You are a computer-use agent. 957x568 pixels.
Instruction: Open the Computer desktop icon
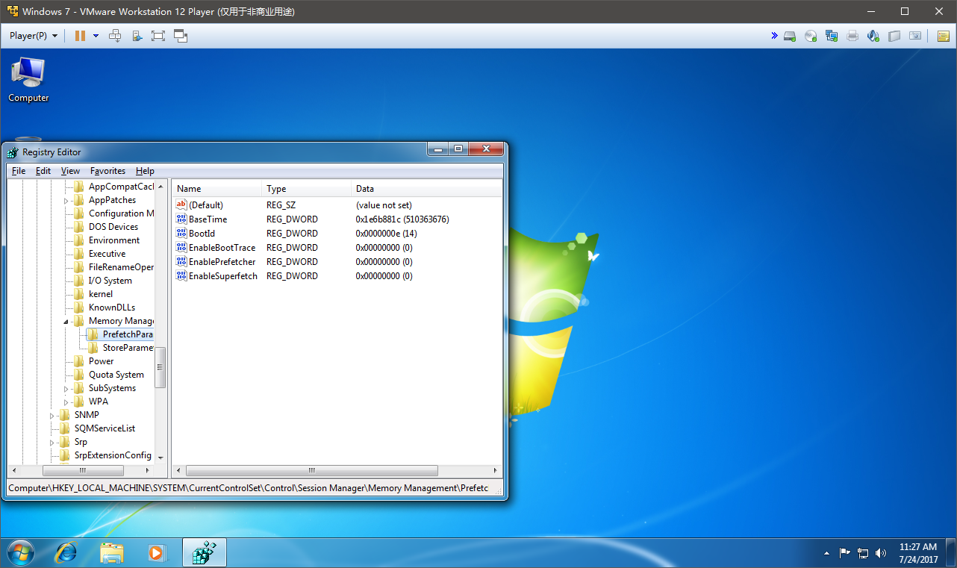pos(28,79)
